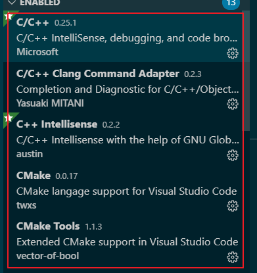Click the 13 enabled extensions count badge
Image resolution: width=257 pixels, height=273 pixels.
(231, 3)
